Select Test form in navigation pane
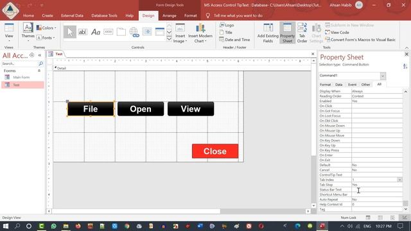This screenshot has height=231, width=411. (x=22, y=85)
